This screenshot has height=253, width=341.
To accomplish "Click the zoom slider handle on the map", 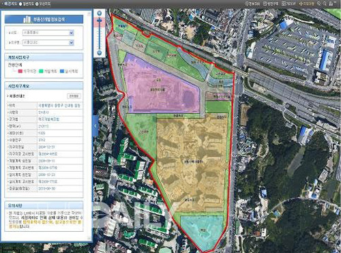I will (100, 20).
